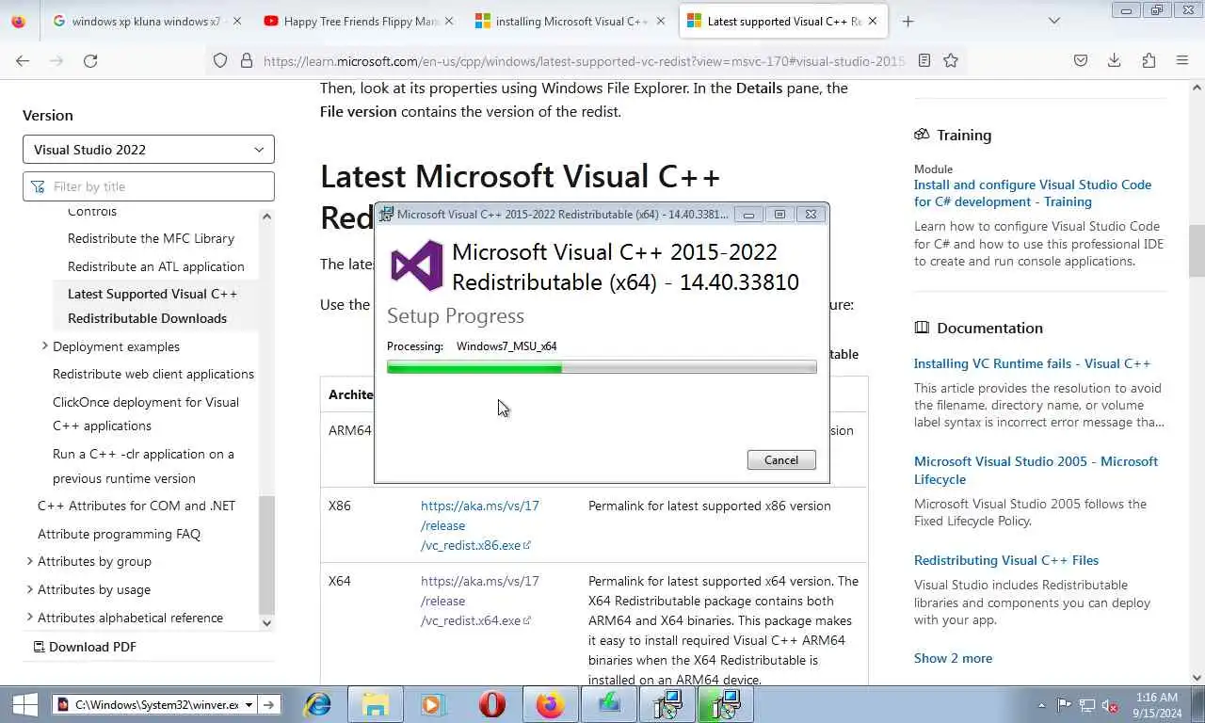Open the tracking protection shield icon

tap(220, 60)
